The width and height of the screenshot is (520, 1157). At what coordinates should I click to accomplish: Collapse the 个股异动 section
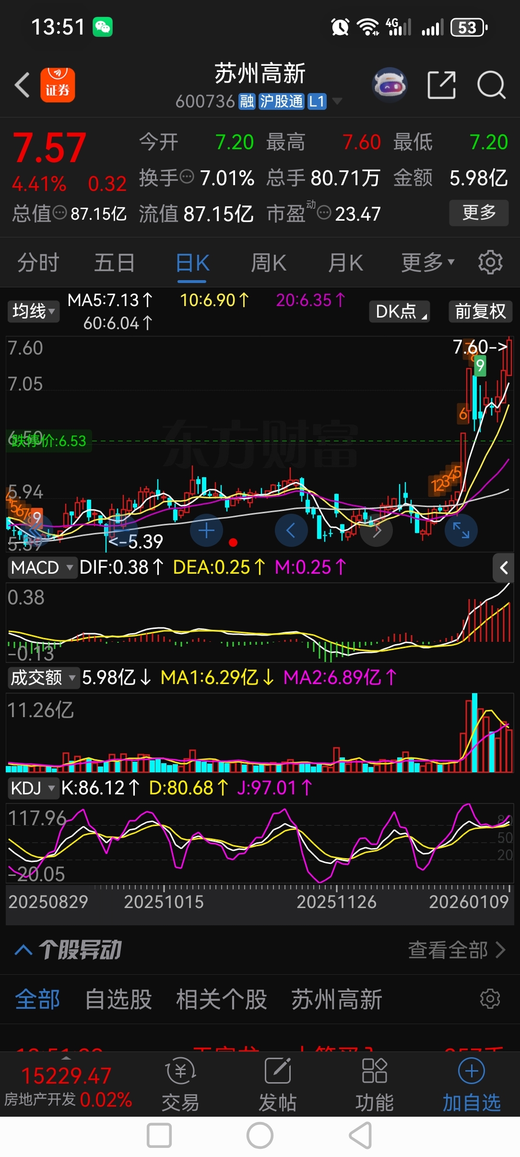click(x=24, y=949)
